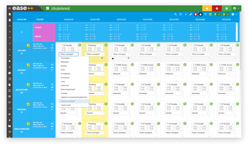Choose Csomagoló from the open dropdown
The image size is (248, 146).
74,58
